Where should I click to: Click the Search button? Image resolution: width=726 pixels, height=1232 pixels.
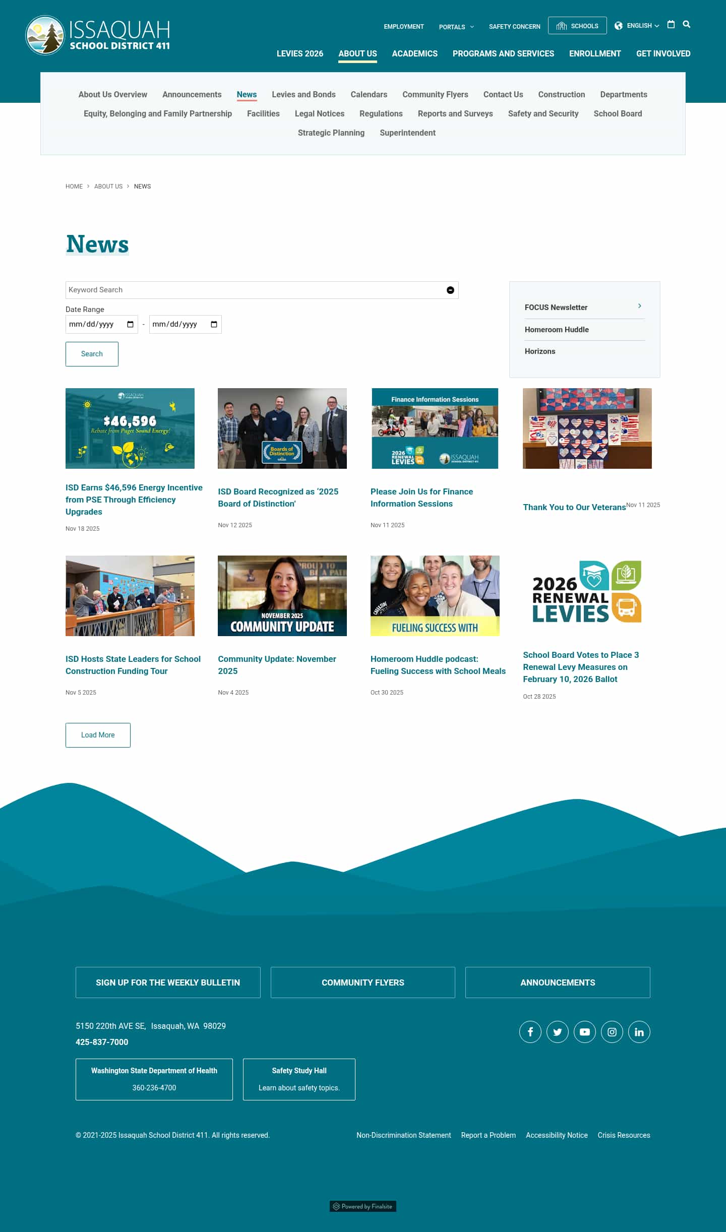click(92, 354)
